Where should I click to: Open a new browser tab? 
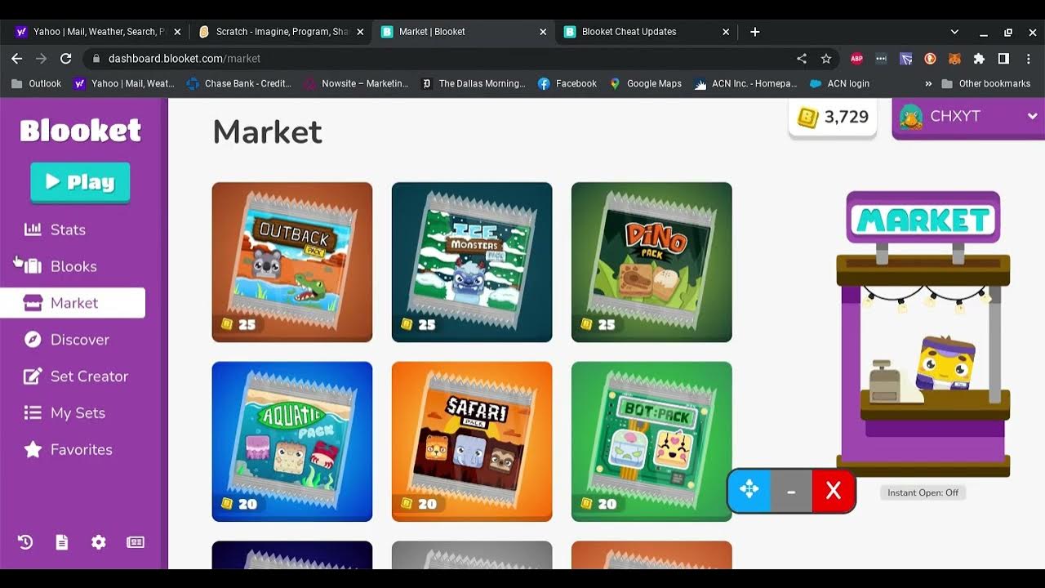click(x=755, y=32)
